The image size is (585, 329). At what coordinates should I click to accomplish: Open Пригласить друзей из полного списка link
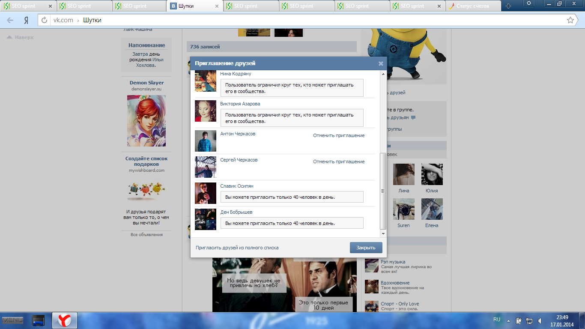pyautogui.click(x=237, y=248)
